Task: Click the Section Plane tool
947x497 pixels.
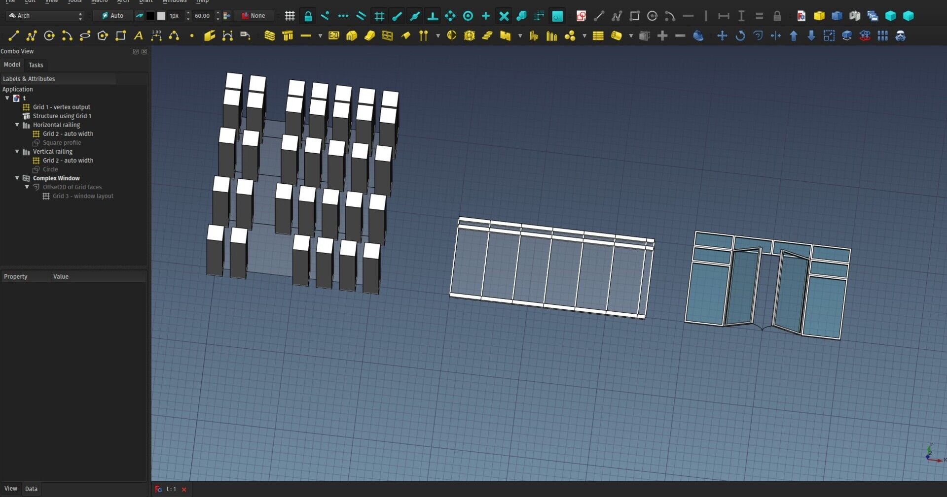Action: pos(451,35)
